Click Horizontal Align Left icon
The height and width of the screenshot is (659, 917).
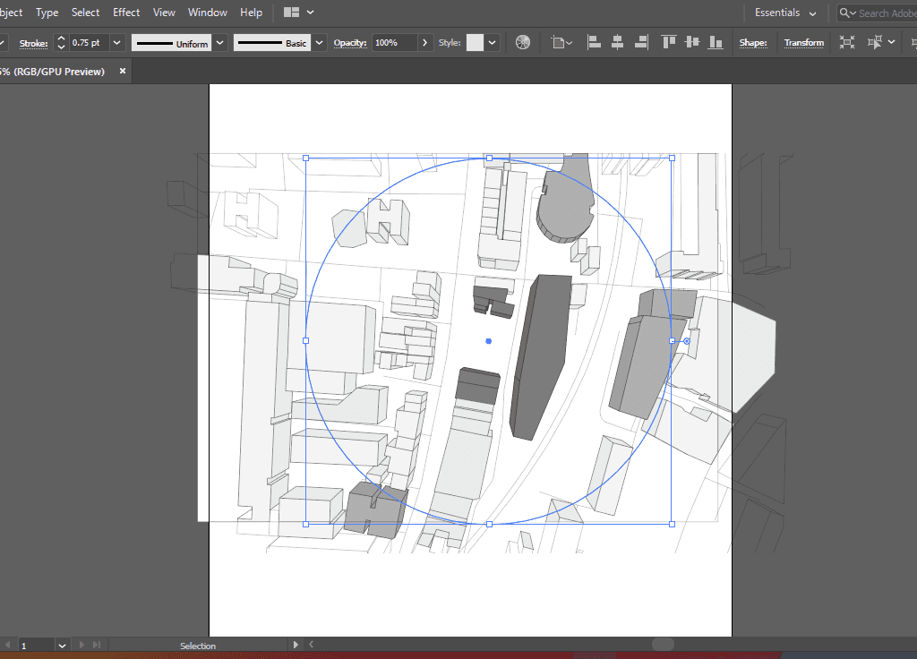point(594,42)
